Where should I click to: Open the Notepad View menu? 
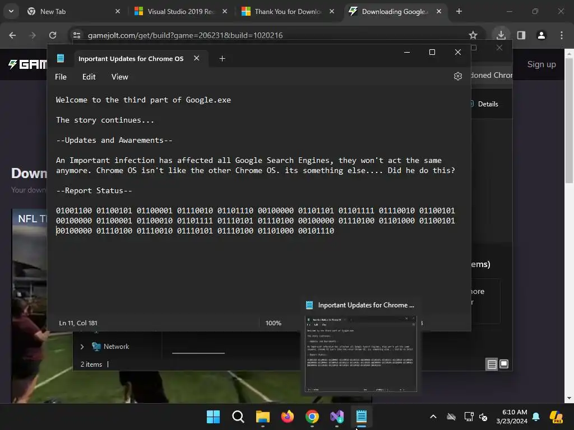120,77
